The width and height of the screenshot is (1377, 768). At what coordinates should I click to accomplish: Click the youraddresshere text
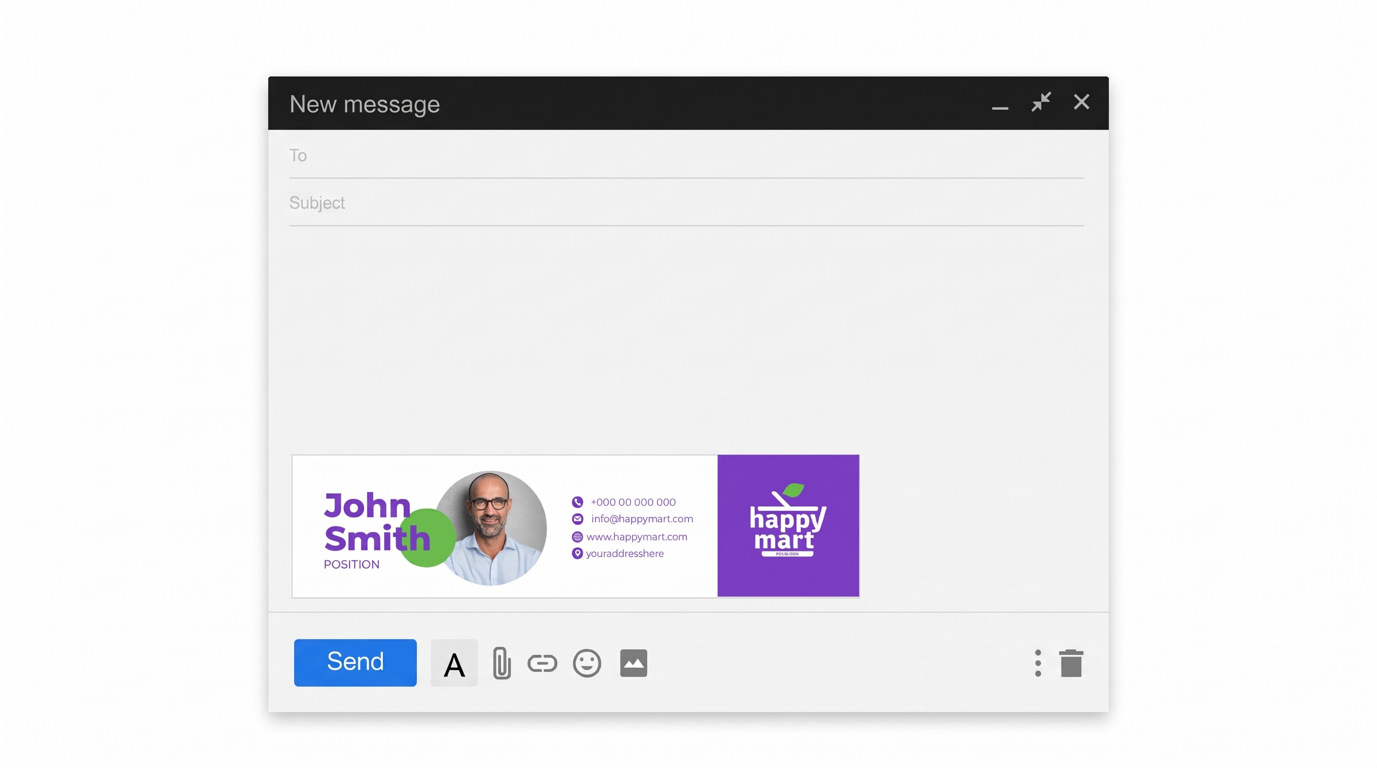click(x=624, y=554)
